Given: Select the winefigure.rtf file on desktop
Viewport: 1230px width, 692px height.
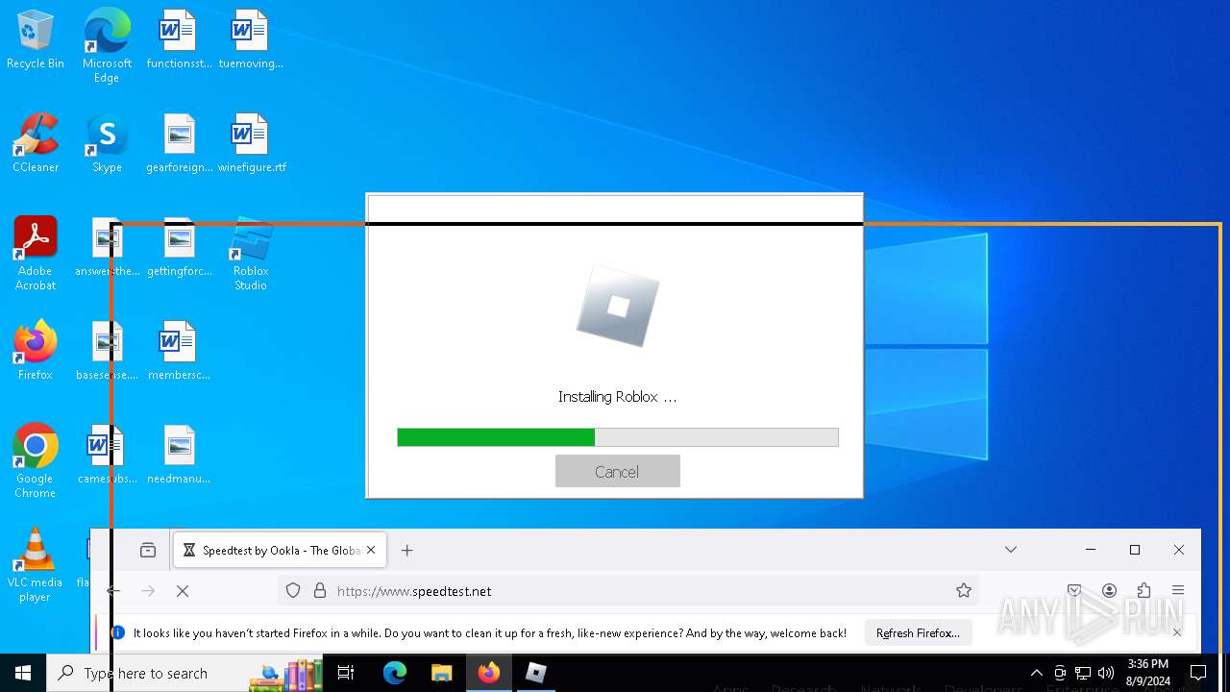Looking at the screenshot, I should pyautogui.click(x=251, y=144).
